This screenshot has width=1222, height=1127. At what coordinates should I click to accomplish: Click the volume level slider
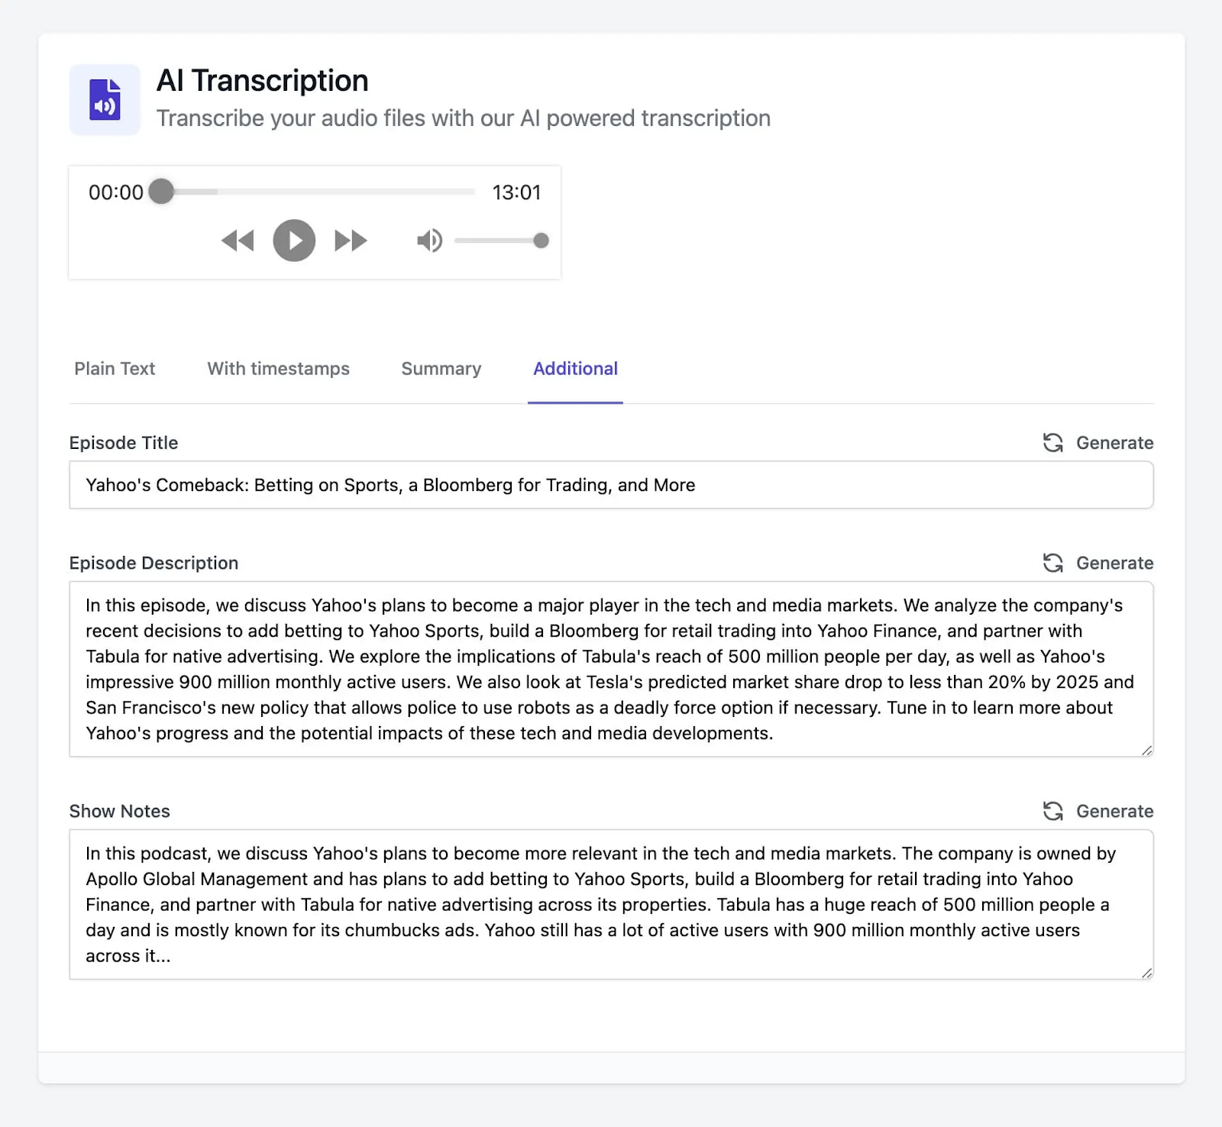pyautogui.click(x=500, y=241)
